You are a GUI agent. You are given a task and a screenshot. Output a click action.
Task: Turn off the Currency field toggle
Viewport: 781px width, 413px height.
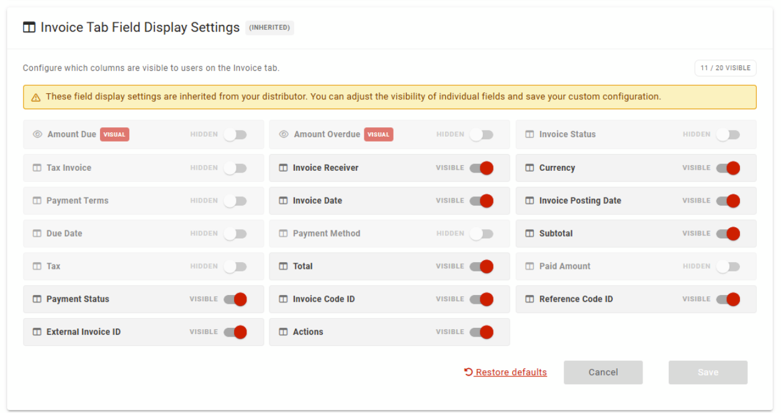728,168
